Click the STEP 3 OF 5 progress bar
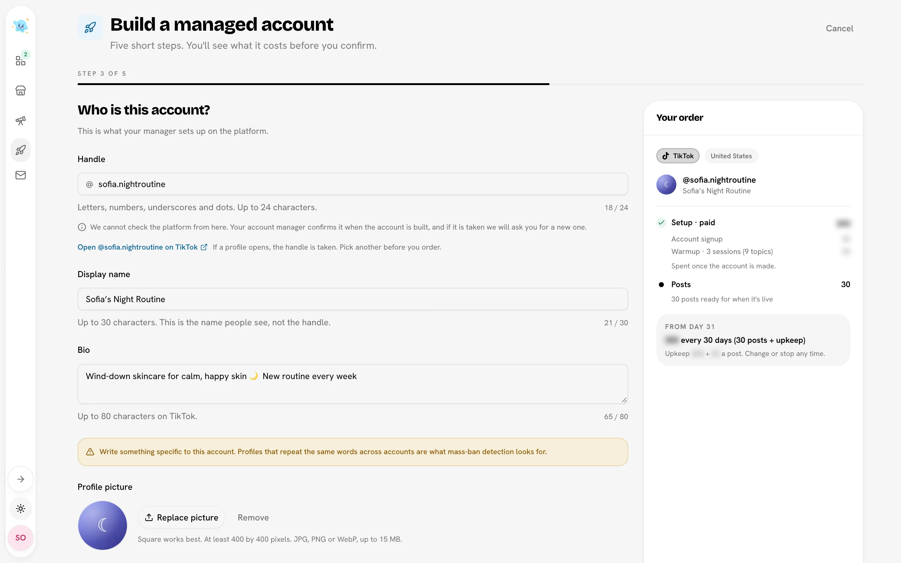Viewport: 901px width, 563px height. coord(470,84)
